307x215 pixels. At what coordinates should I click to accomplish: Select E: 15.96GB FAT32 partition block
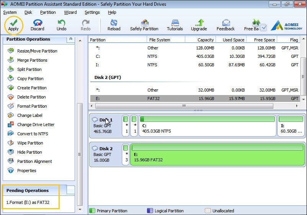coord(217,154)
